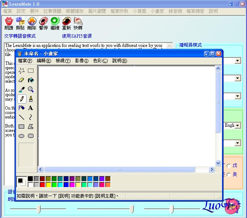
Task: Open the 影像(I) menu in Paint
Action: [82, 61]
